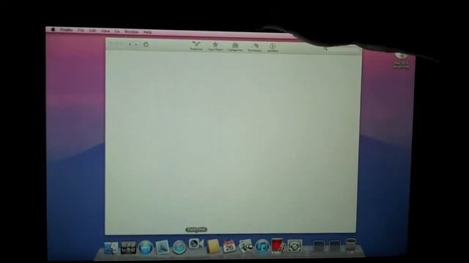
Task: Open the Edit menu
Action: click(x=92, y=31)
